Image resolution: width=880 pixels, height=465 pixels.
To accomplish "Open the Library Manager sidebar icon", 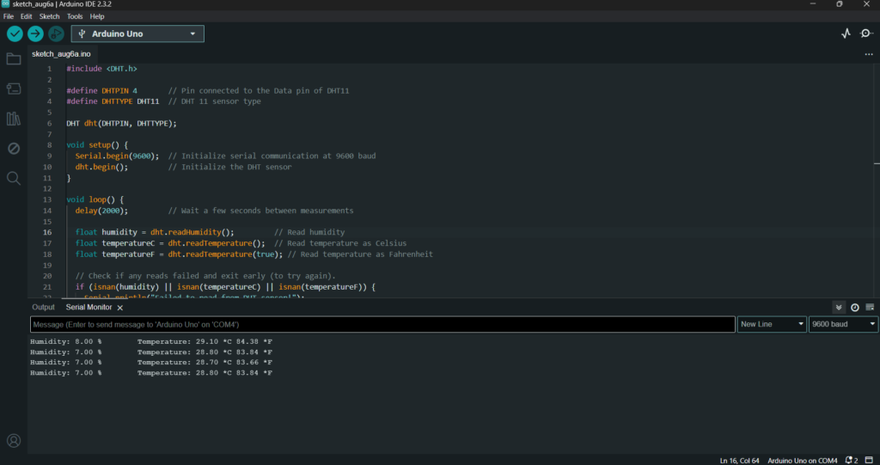I will 14,119.
